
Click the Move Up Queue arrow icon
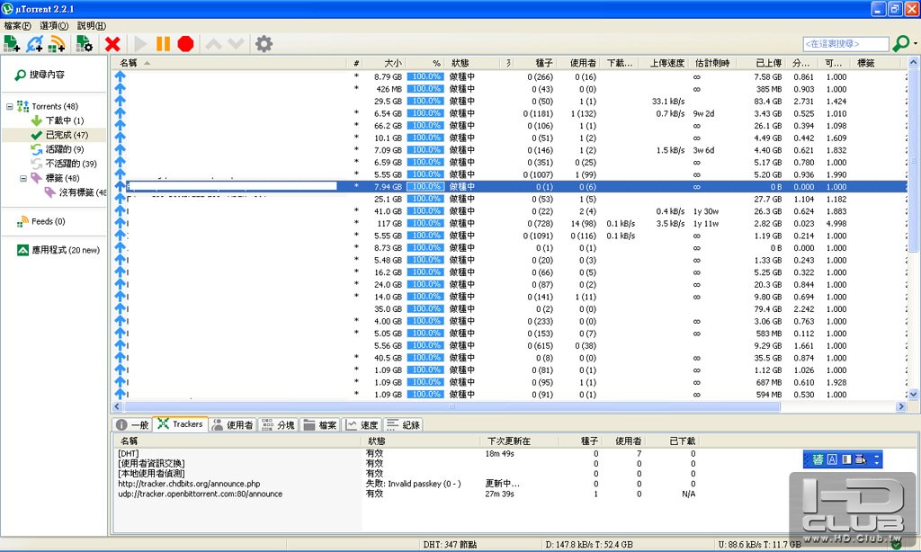point(213,44)
